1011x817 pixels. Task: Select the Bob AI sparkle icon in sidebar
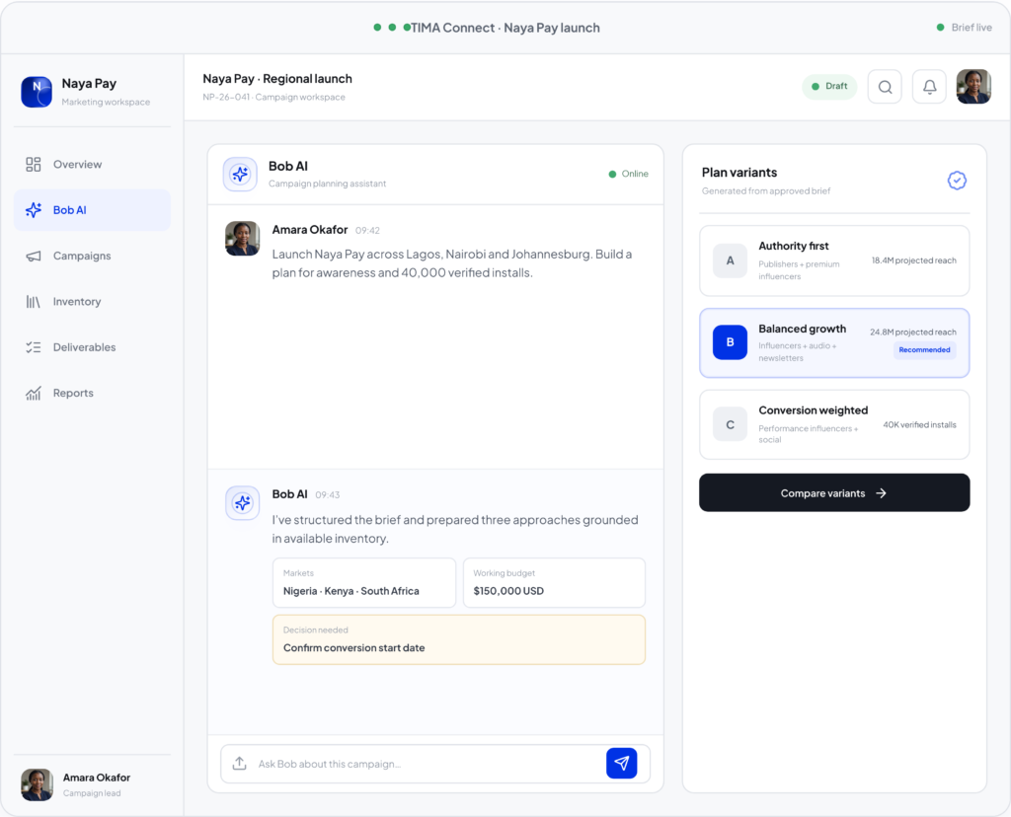tap(33, 210)
